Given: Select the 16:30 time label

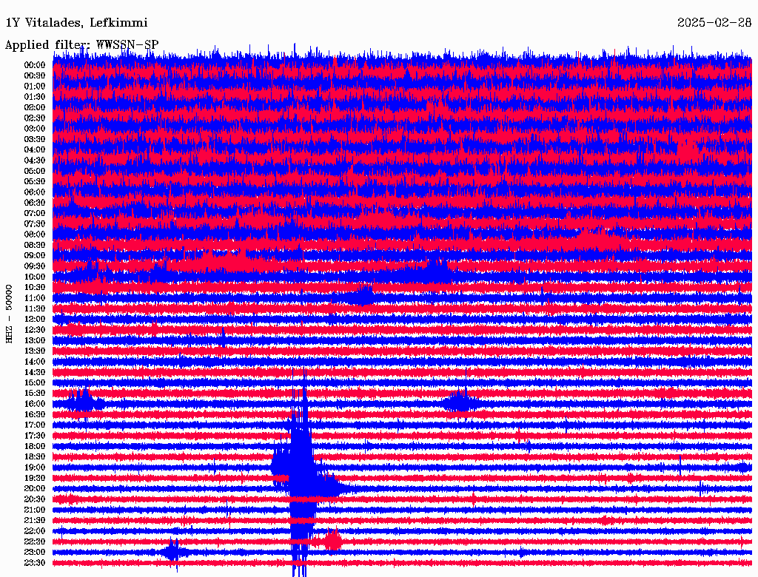Looking at the screenshot, I should pyautogui.click(x=35, y=414).
